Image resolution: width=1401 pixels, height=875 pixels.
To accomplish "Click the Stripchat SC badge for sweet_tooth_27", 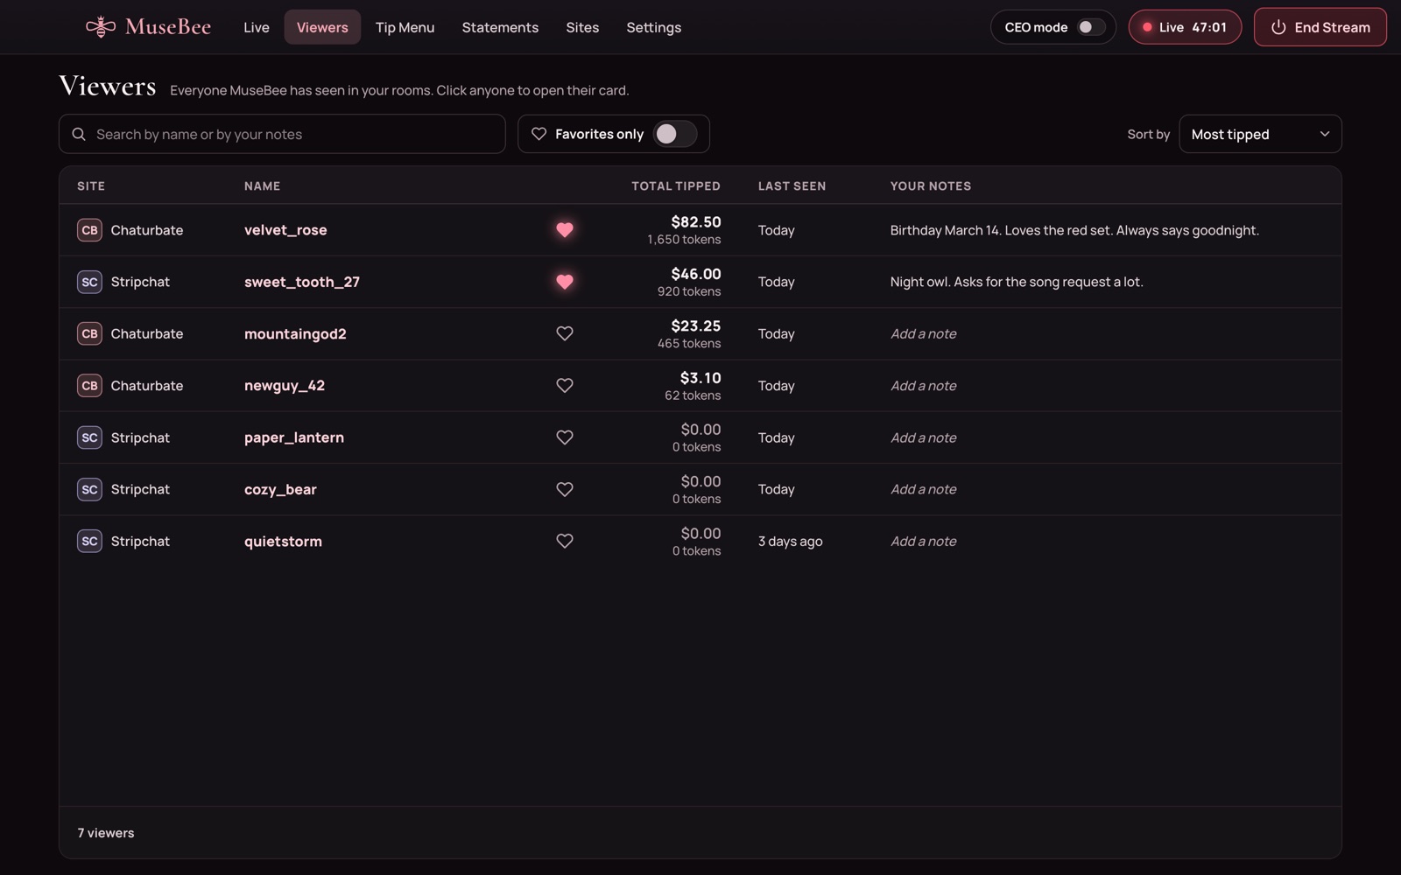I will [89, 282].
